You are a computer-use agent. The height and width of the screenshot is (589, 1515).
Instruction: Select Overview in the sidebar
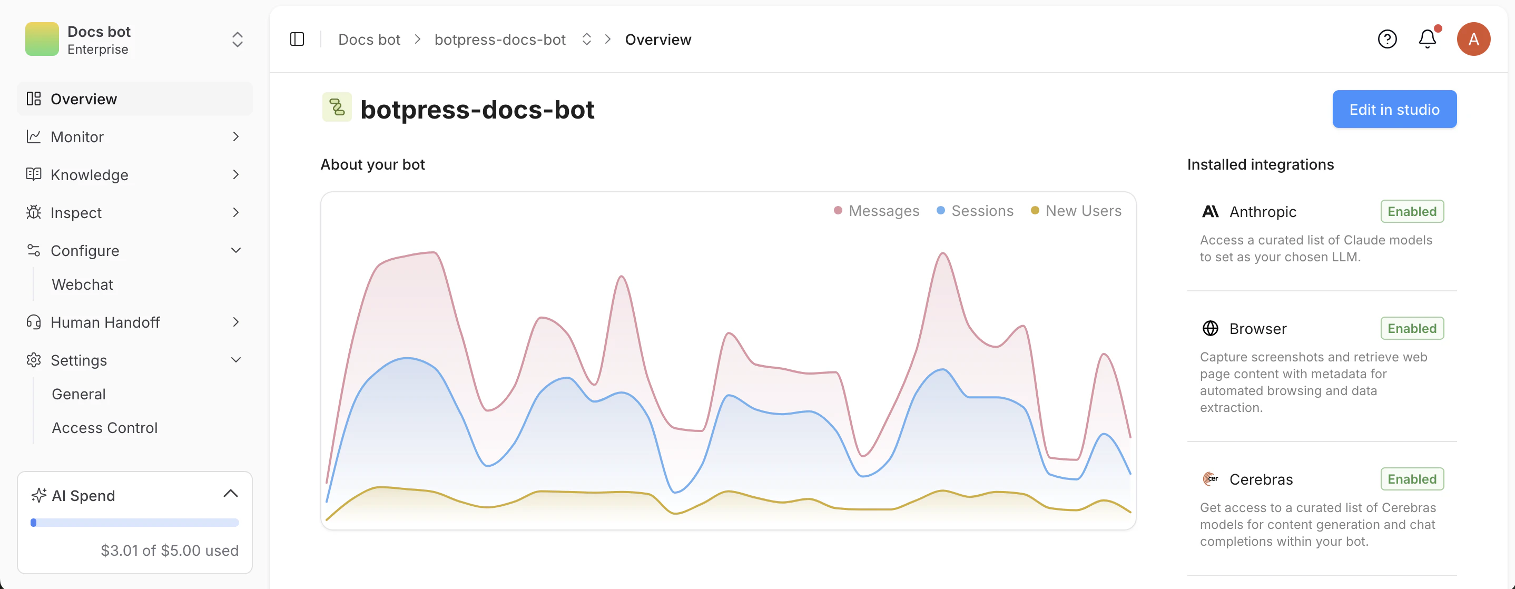(84, 99)
